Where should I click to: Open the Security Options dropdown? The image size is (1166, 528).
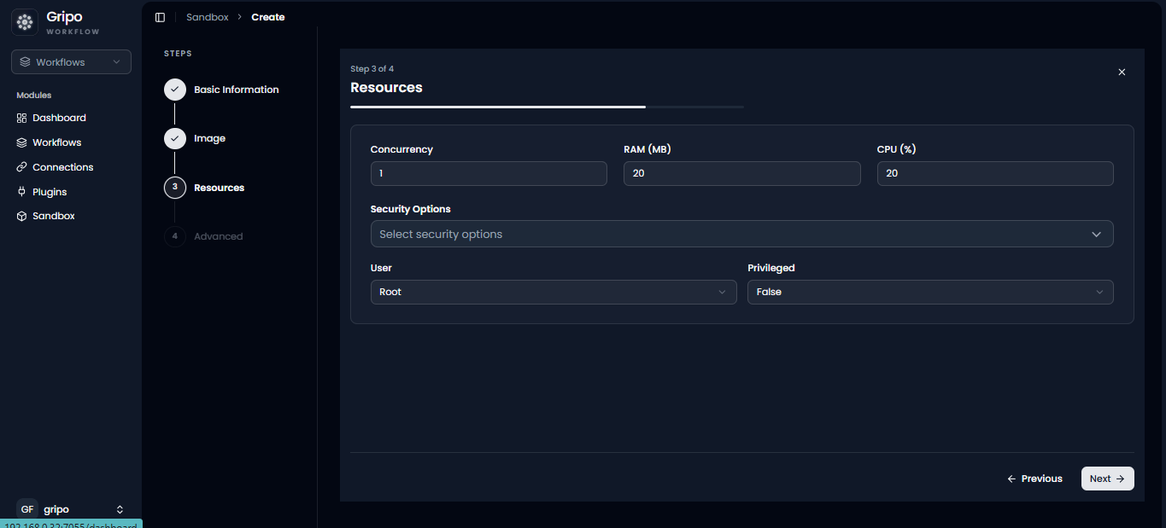pos(741,234)
